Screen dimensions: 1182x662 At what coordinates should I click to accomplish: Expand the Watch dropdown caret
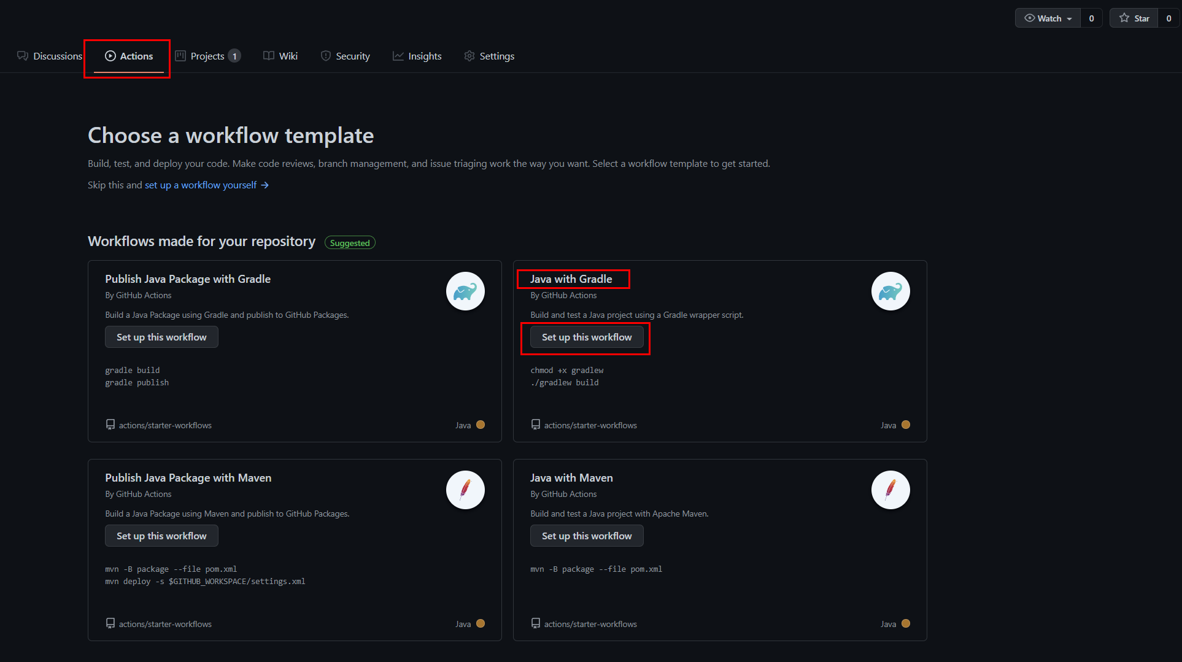pos(1070,19)
